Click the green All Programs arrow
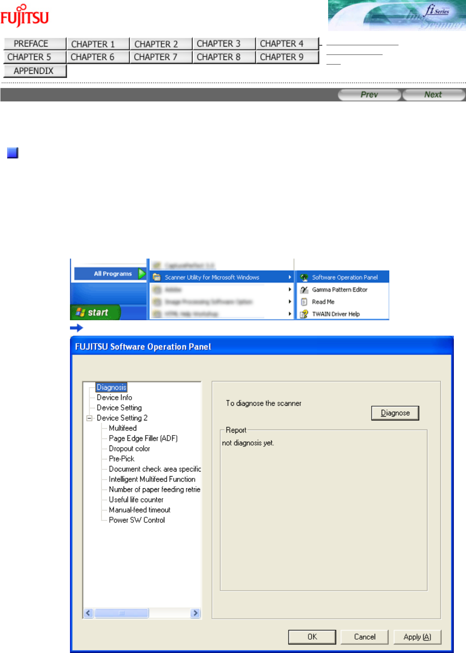The image size is (466, 653). coord(142,274)
